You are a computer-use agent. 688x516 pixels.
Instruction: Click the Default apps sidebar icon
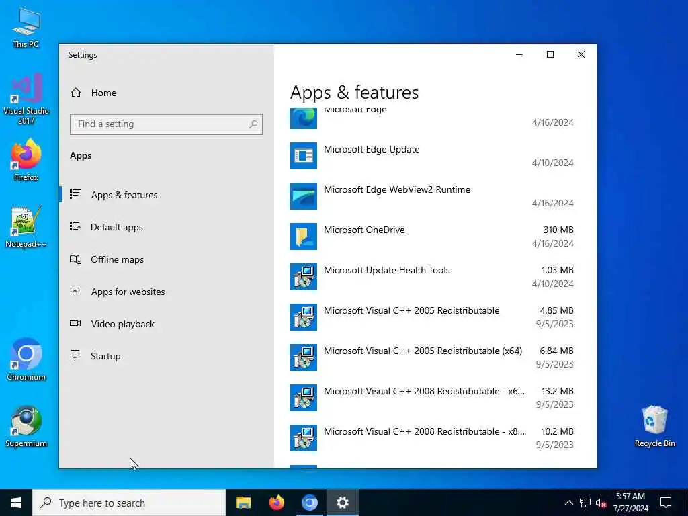click(75, 226)
